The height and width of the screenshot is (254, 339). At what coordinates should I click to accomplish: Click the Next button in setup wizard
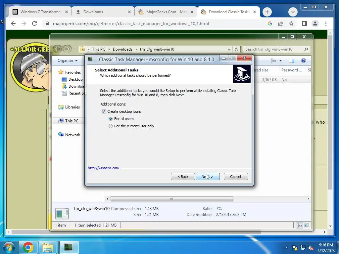point(208,177)
